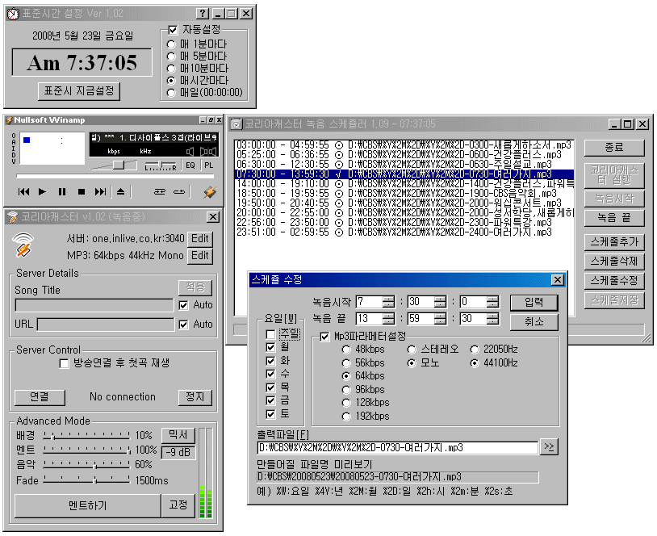Viewport: 657px width, 536px height.
Task: Skip to next track in Winamp
Action: pos(101,191)
